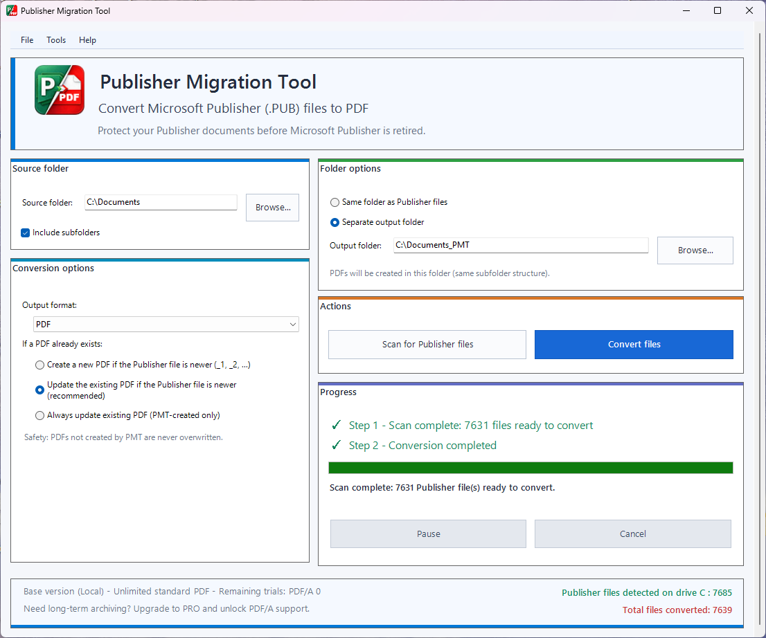Viewport: 766px width, 638px height.
Task: Pause the conversion
Action: pos(429,534)
